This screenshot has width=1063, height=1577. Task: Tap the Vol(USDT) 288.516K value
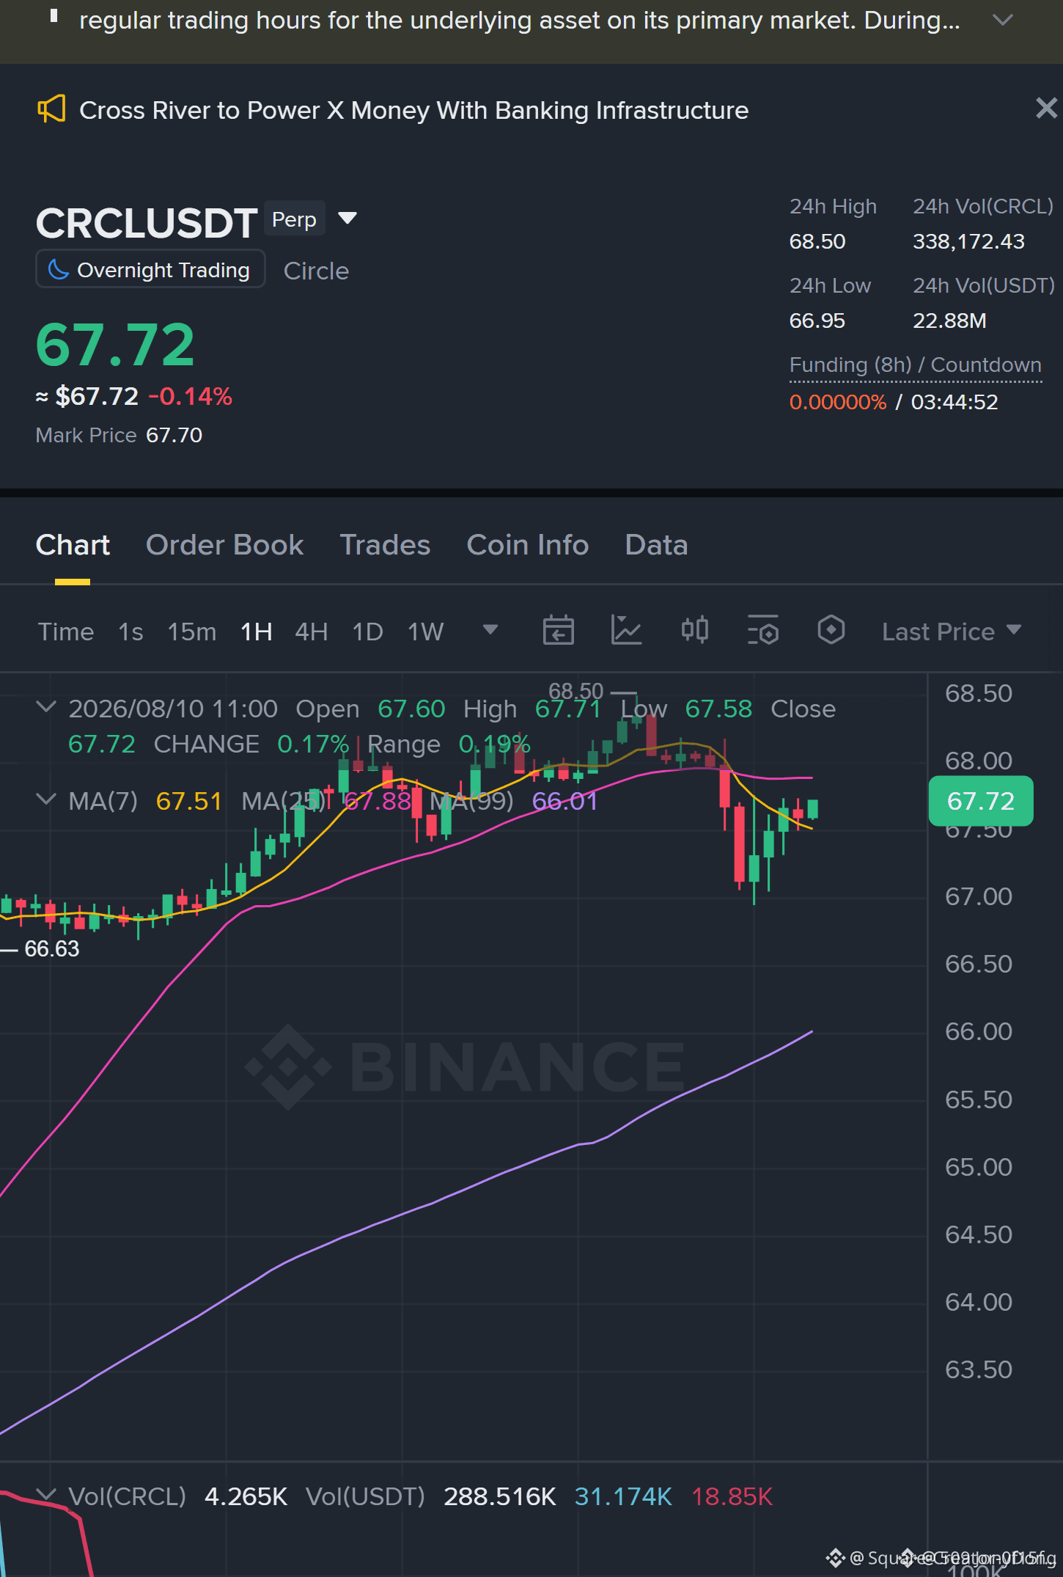pos(500,1496)
